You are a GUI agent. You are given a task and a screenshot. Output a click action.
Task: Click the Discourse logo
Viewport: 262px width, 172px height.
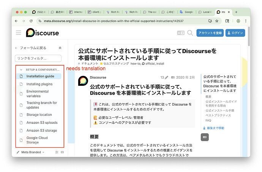point(43,33)
